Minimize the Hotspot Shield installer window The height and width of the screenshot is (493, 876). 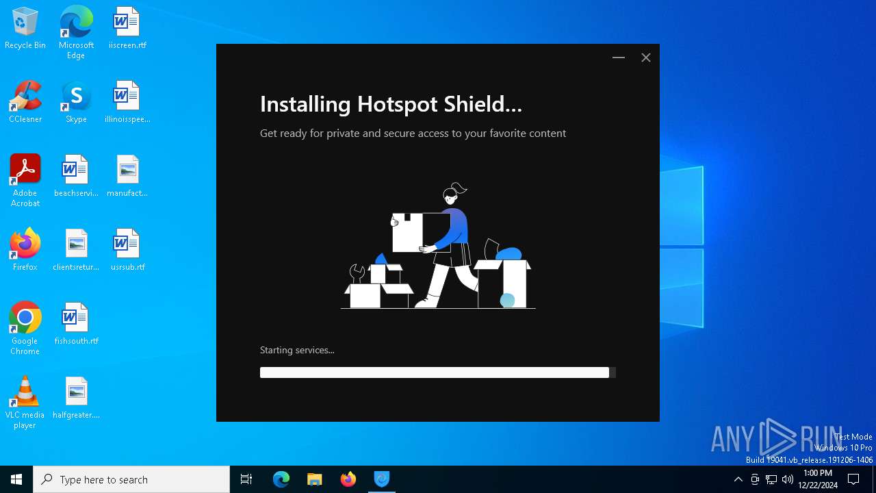pyautogui.click(x=619, y=58)
